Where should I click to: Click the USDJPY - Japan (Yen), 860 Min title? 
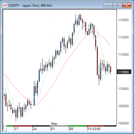(30, 6)
